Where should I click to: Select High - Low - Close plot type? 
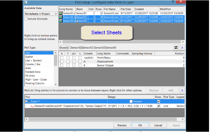(x=39, y=80)
